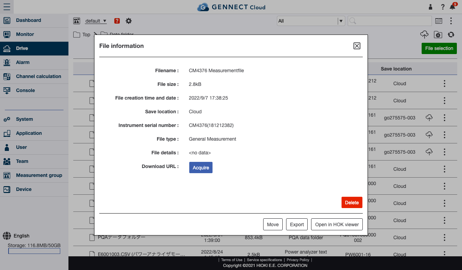Open the user account icon in header
Viewport: 462px width, 270px height.
(x=431, y=7)
